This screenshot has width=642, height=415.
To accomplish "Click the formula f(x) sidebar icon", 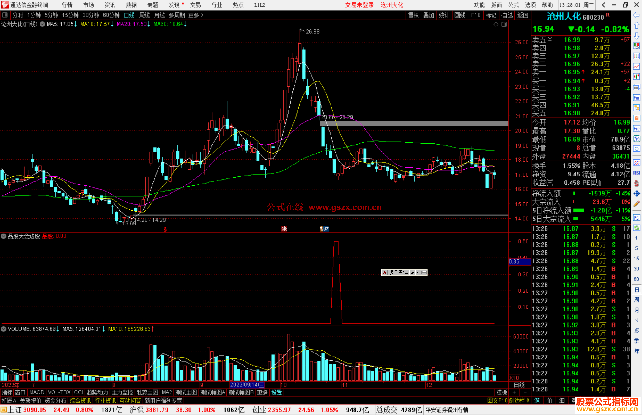I will pos(636,139).
